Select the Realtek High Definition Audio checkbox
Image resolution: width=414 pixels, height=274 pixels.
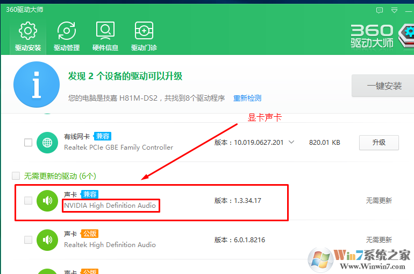pyautogui.click(x=28, y=240)
